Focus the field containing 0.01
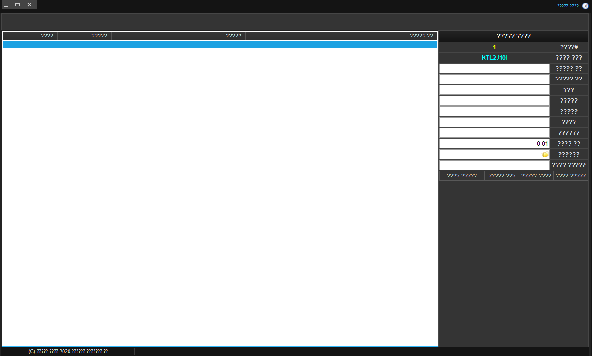Screen dimensions: 592x356 [x=494, y=144]
